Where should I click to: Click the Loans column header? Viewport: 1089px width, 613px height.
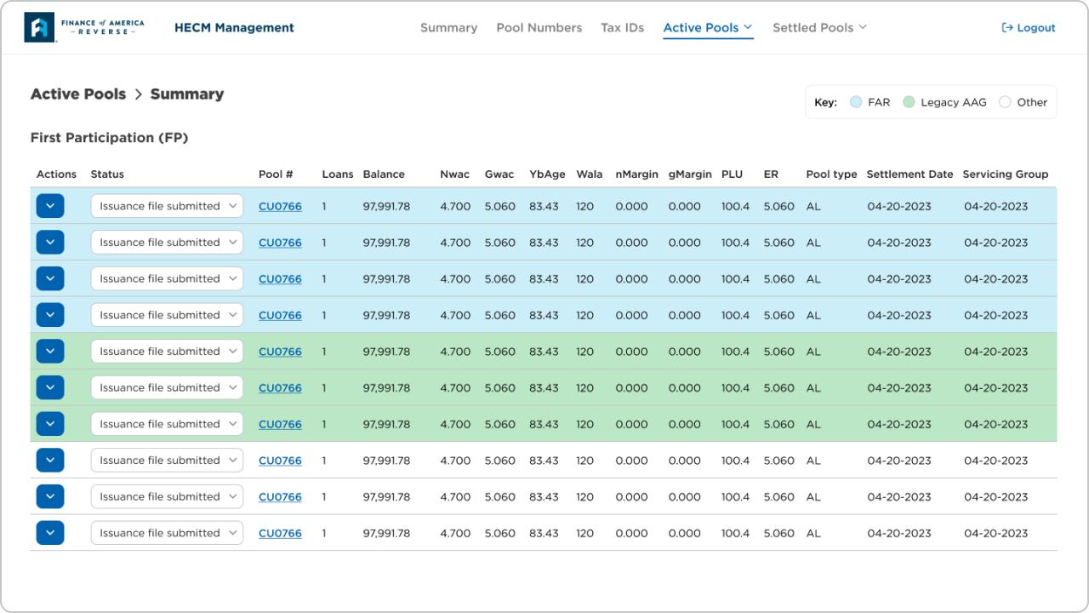[338, 174]
